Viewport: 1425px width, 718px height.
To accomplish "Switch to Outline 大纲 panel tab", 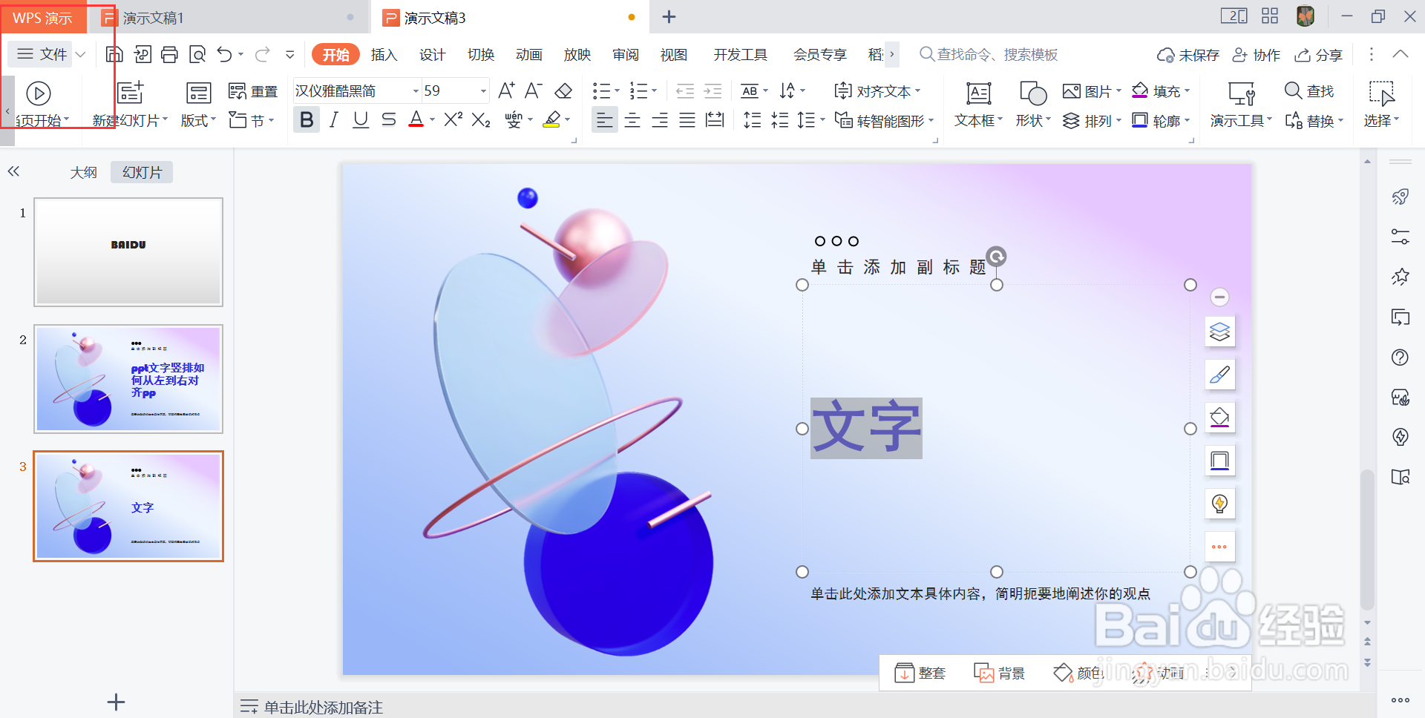I will (83, 172).
